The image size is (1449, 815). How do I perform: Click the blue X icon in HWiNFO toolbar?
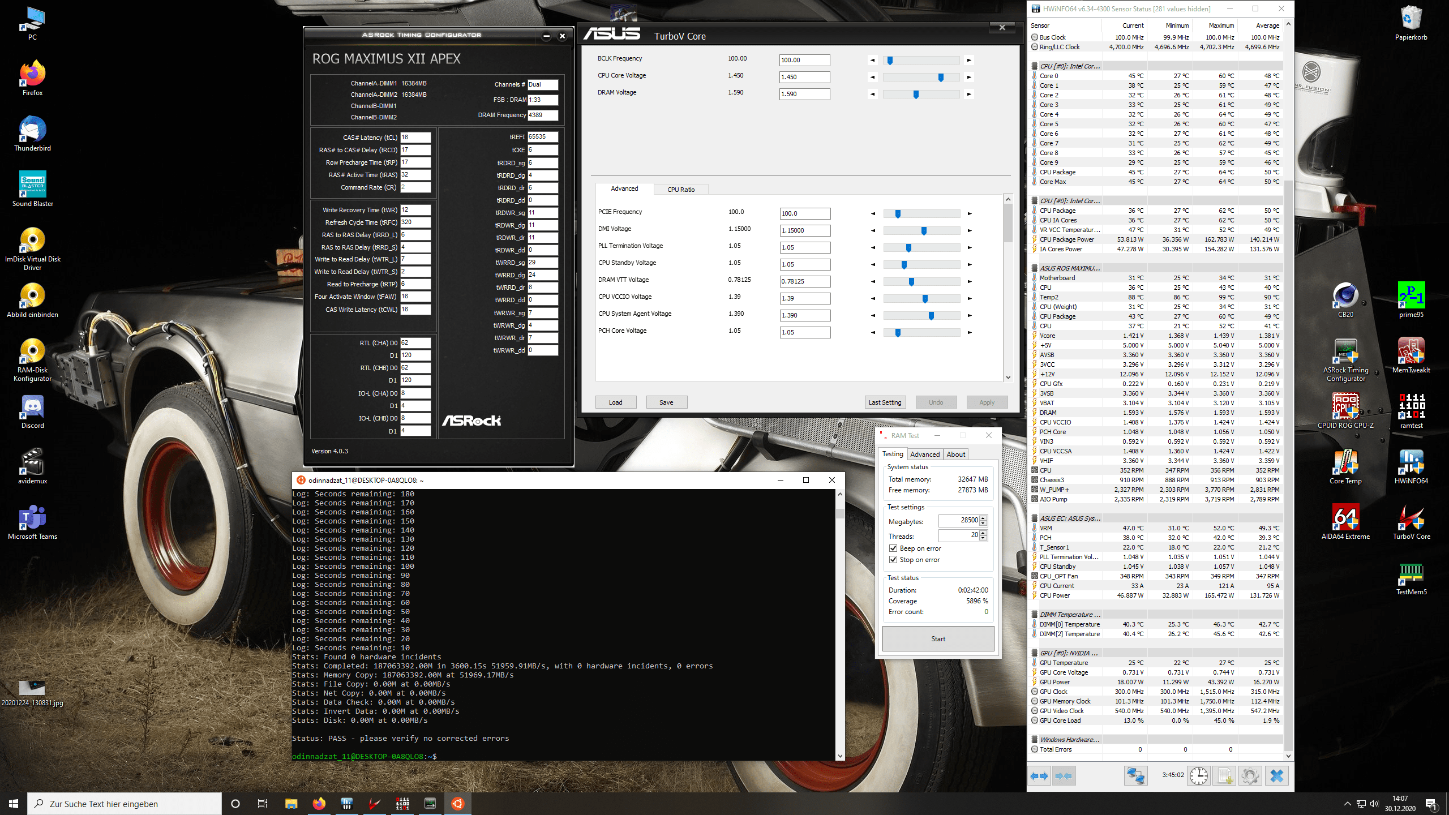1276,776
